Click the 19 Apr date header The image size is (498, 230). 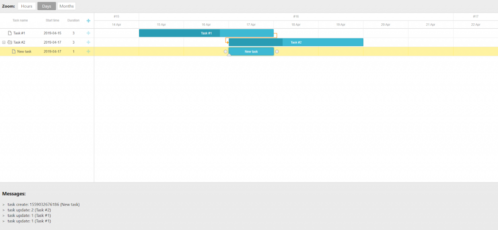341,24
